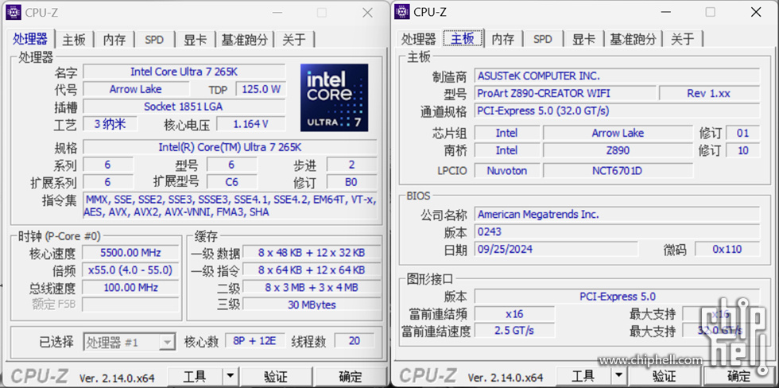
Task: Click 确定 button in right window
Action: (x=738, y=376)
